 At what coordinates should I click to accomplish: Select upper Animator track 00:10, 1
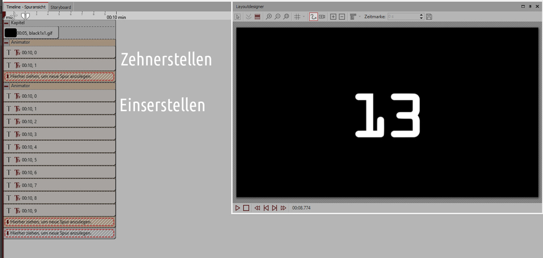coord(59,65)
